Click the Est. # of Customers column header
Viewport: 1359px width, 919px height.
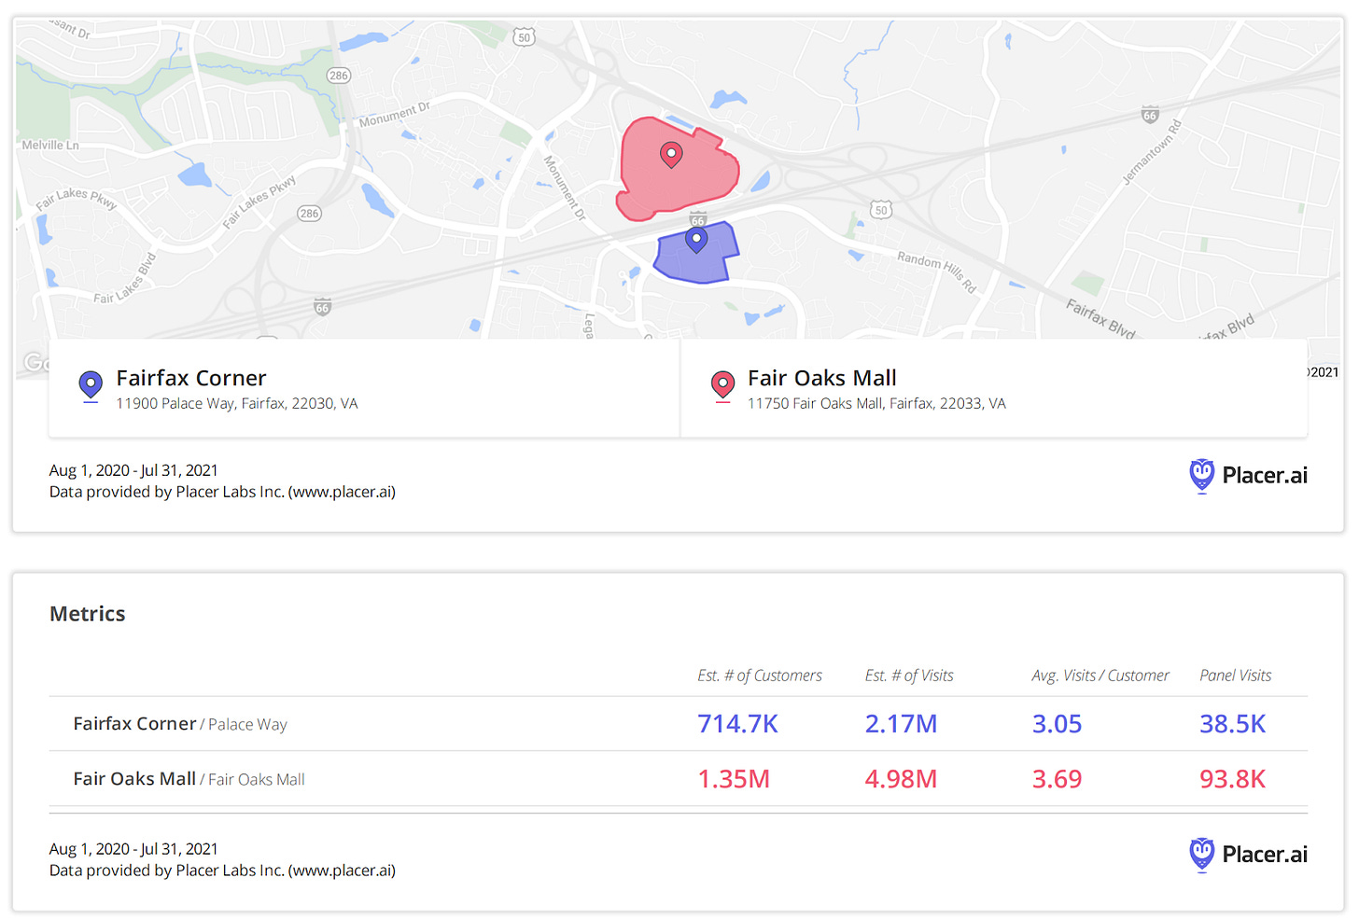(761, 675)
